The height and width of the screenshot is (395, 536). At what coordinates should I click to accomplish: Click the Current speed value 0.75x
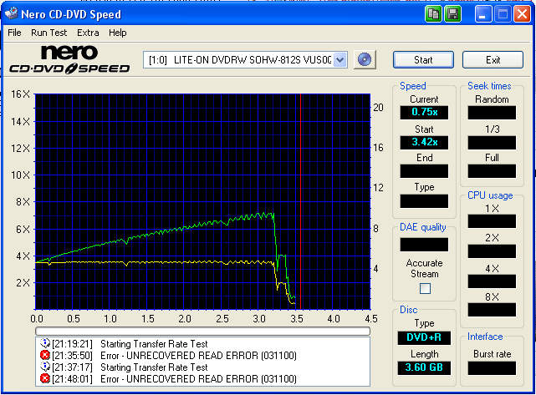pyautogui.click(x=424, y=112)
